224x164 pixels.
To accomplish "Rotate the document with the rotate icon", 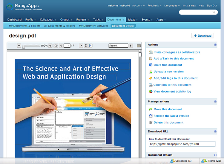I will (90, 46).
